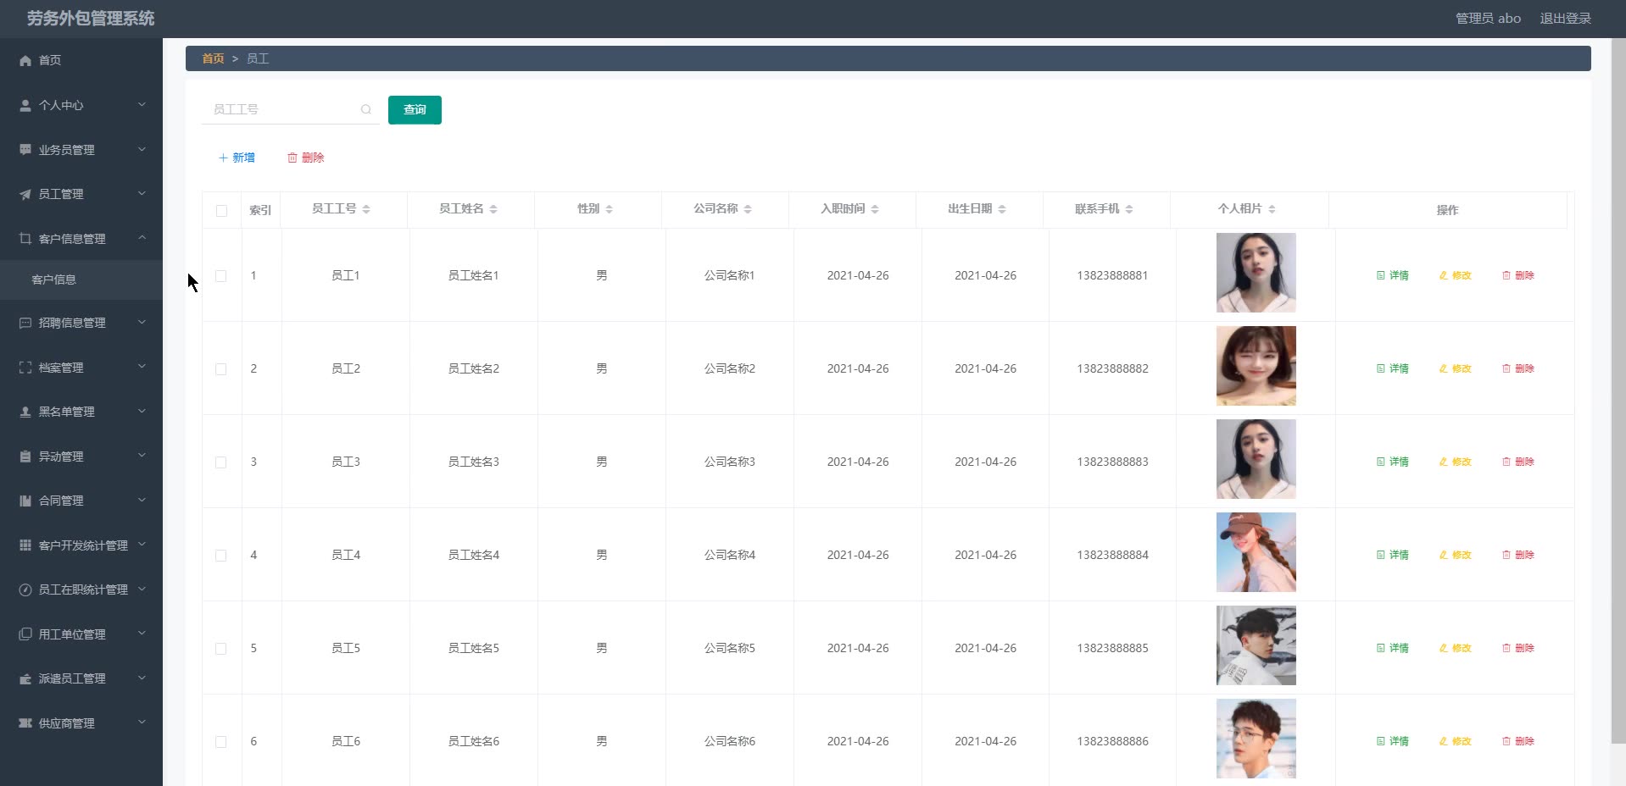1626x786 pixels.
Task: Click 退出登录 in the top bar
Action: [1565, 18]
